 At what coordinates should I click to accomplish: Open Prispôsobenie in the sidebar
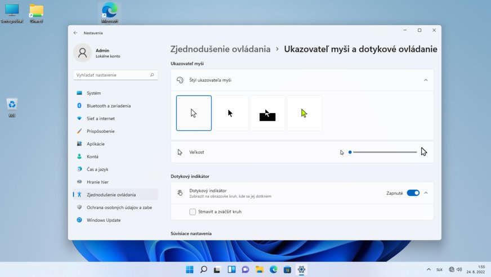pos(101,131)
